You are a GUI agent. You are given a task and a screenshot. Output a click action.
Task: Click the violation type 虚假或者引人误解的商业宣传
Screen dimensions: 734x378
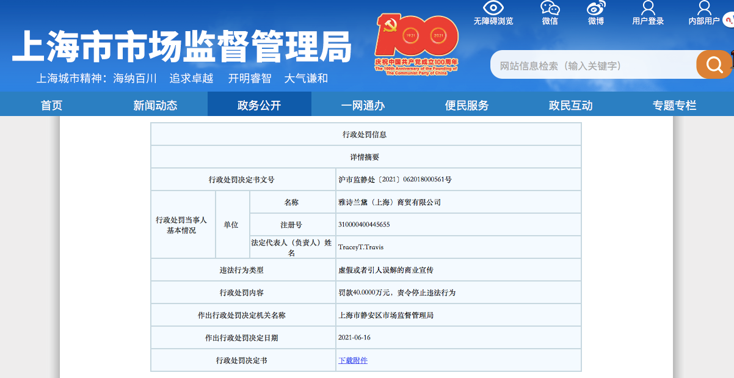(x=386, y=270)
